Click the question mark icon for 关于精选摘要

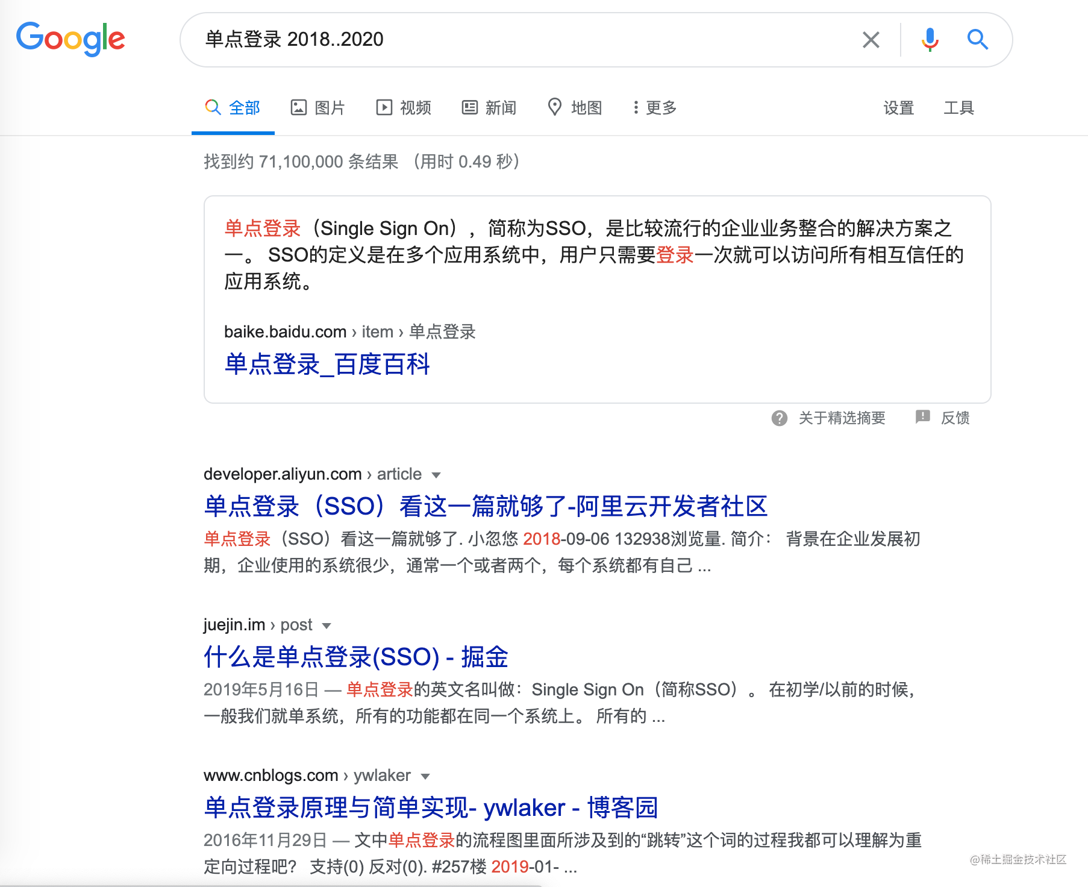779,418
